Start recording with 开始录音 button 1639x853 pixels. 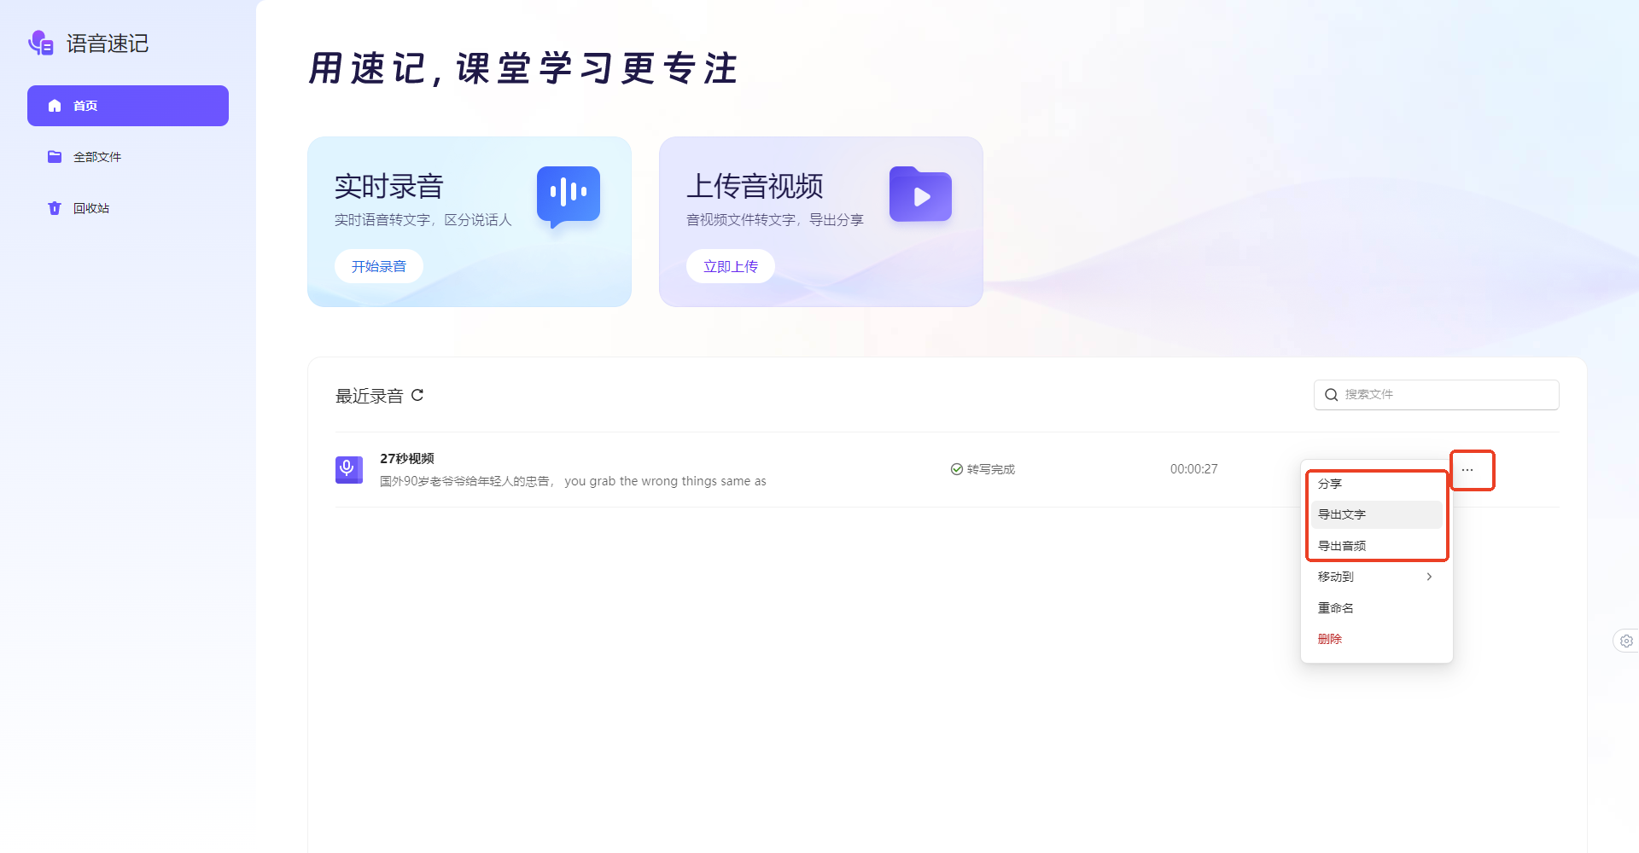tap(379, 266)
